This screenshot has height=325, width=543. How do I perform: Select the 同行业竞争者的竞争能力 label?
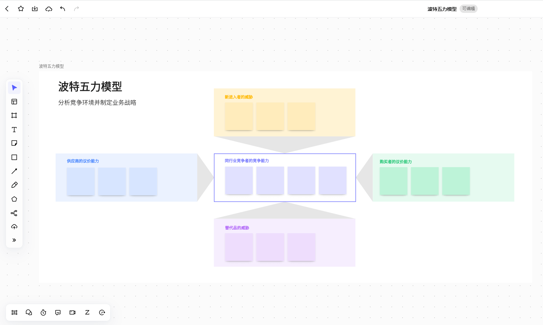[x=247, y=161]
